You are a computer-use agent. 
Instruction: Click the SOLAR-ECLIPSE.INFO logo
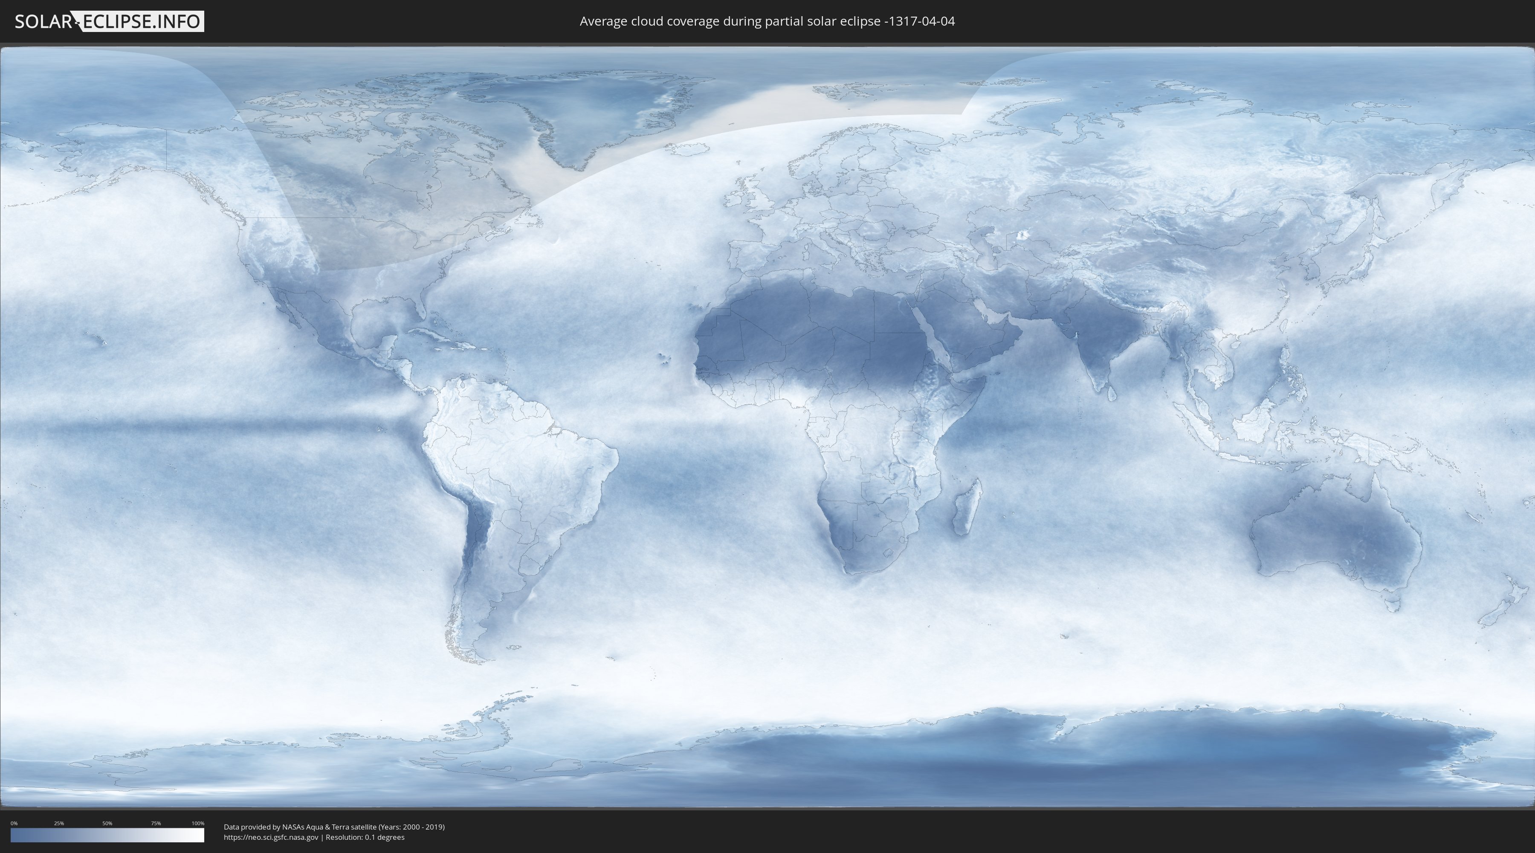(109, 21)
